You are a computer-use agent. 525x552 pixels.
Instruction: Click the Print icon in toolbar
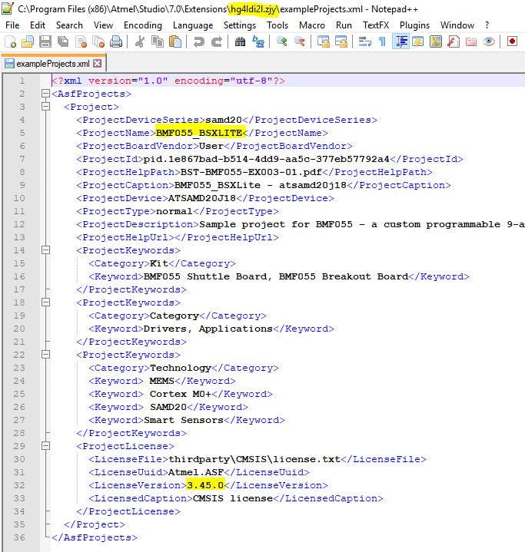(116, 41)
